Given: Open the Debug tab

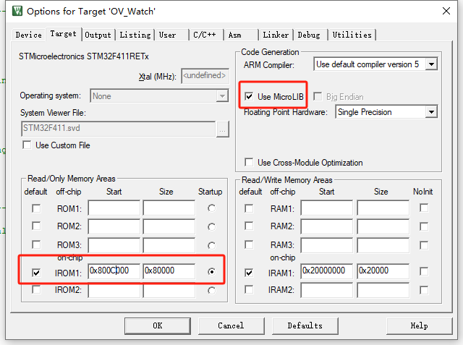Looking at the screenshot, I should 309,35.
